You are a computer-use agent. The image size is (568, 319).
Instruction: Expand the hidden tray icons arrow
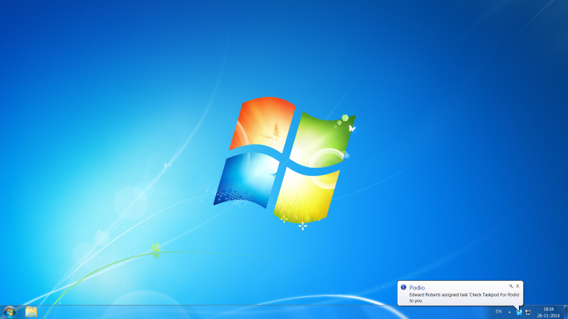pos(509,312)
